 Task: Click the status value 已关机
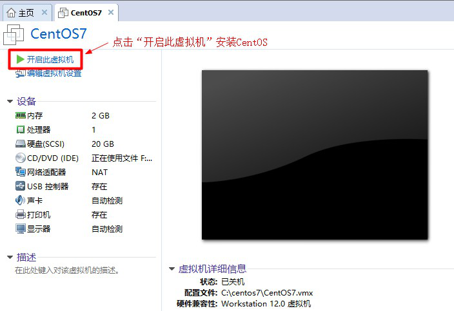point(233,281)
